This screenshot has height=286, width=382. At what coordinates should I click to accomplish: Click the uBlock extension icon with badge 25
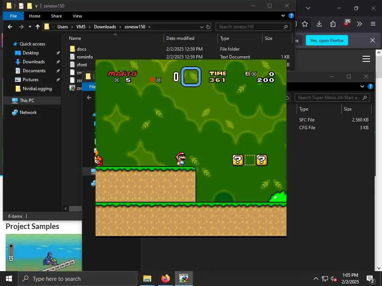click(x=347, y=23)
